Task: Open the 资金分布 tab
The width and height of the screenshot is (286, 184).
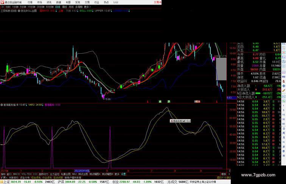Action: 25,178
